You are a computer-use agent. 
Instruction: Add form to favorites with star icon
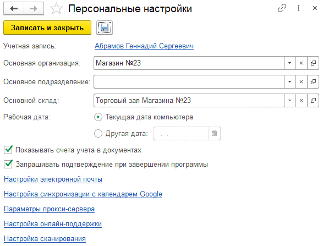pyautogui.click(x=56, y=9)
